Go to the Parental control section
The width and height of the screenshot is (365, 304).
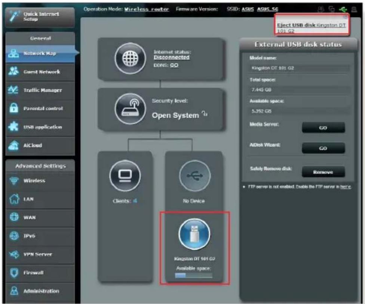(40, 109)
